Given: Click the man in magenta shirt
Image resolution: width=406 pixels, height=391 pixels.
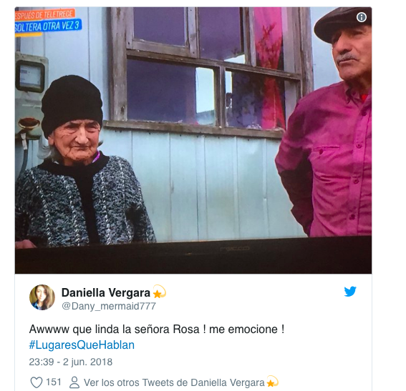Looking at the screenshot, I should [x=325, y=122].
